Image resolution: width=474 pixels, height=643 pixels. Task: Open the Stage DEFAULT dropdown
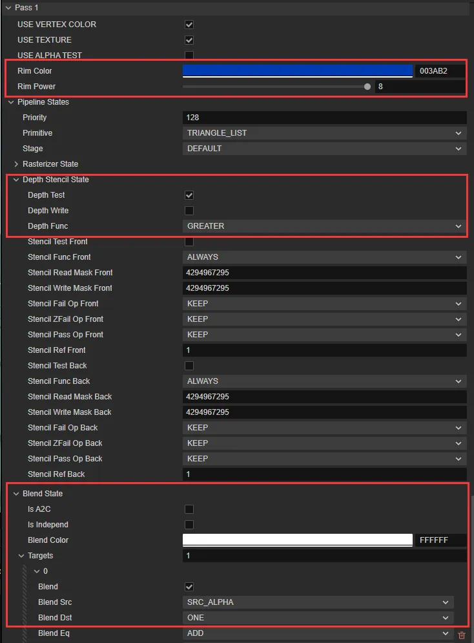[x=324, y=149]
